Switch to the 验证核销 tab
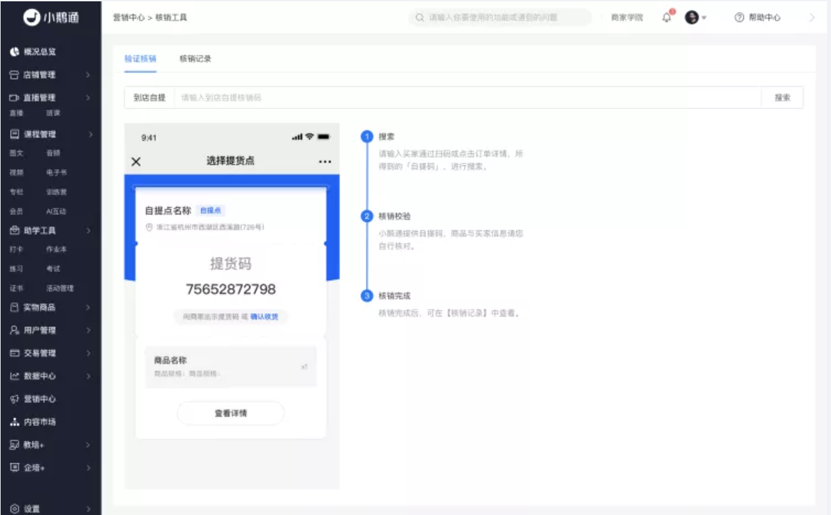The height and width of the screenshot is (515, 831). (140, 58)
